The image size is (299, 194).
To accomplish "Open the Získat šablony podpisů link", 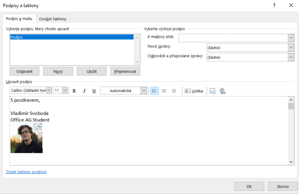I will coord(26,172).
